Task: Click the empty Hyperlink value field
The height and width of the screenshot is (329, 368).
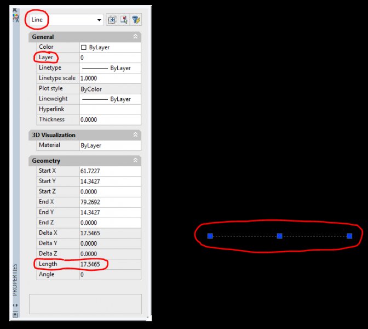Action: [110, 110]
